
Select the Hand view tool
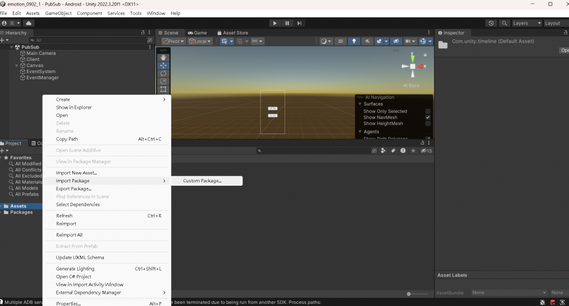coord(163,57)
